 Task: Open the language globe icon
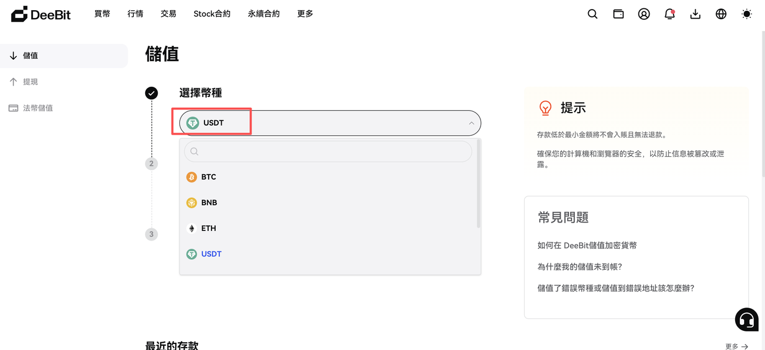click(x=721, y=14)
